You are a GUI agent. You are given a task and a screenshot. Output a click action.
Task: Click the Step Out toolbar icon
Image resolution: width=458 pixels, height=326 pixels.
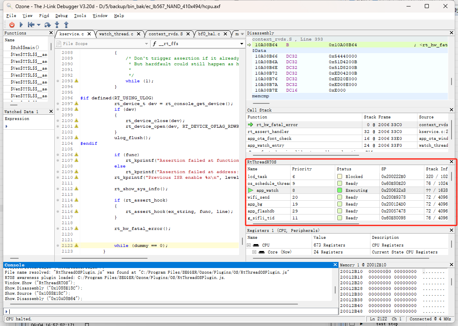[x=66, y=25]
